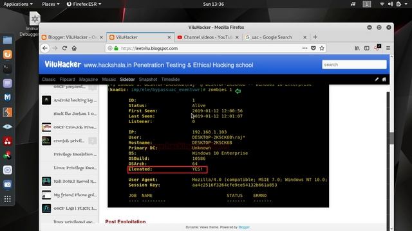Open the My friend Phone post
The image size is (412, 231).
tap(70, 195)
